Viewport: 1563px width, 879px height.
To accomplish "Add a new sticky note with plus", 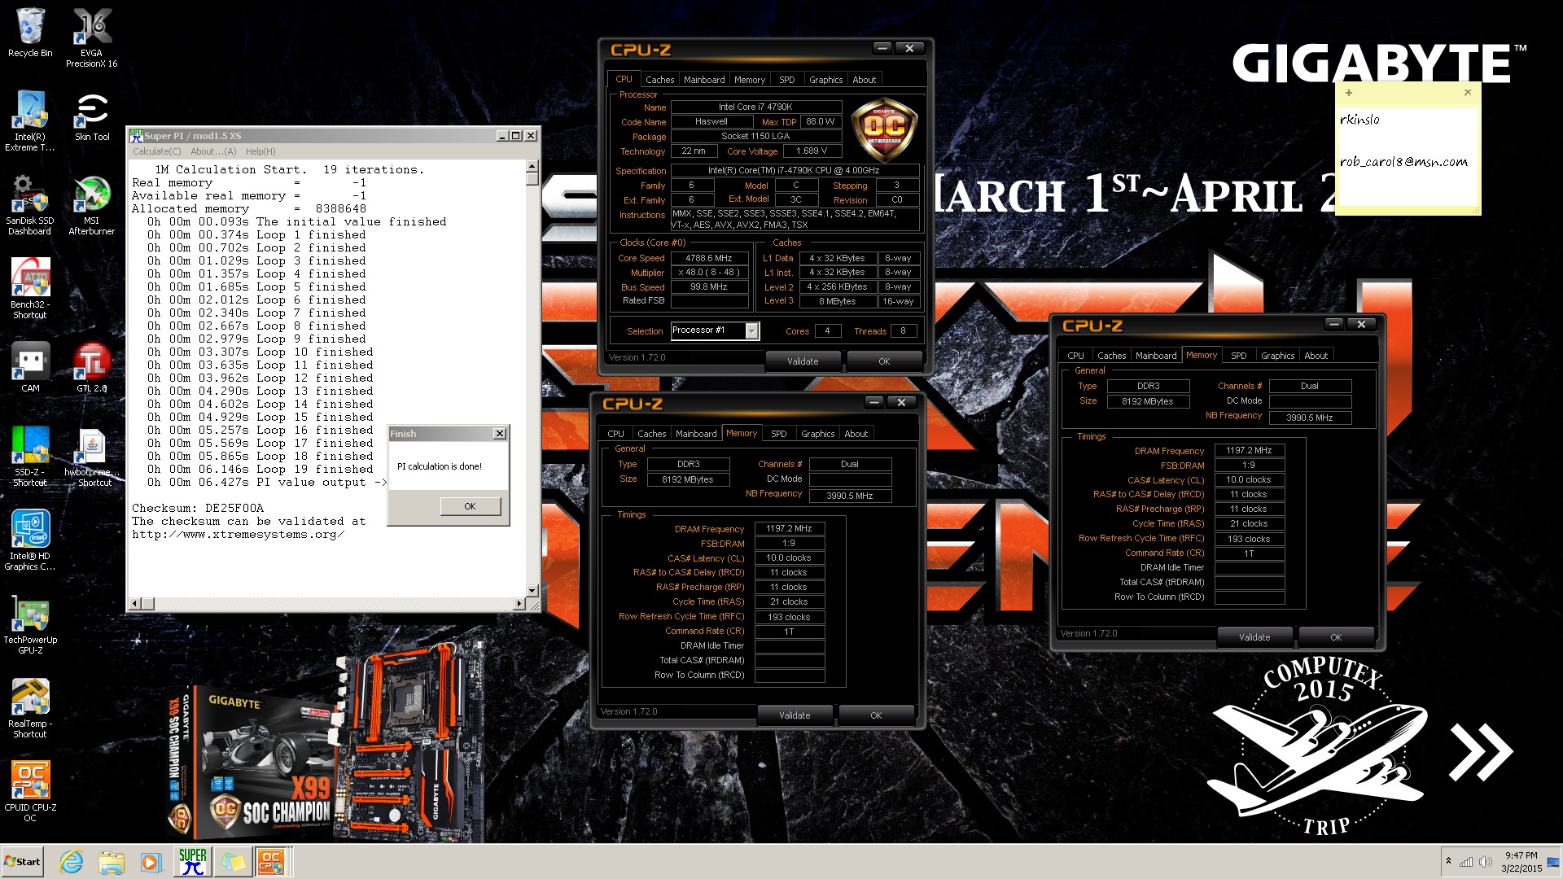I will click(1349, 93).
